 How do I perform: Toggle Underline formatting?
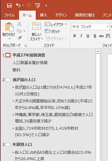point(88,36)
